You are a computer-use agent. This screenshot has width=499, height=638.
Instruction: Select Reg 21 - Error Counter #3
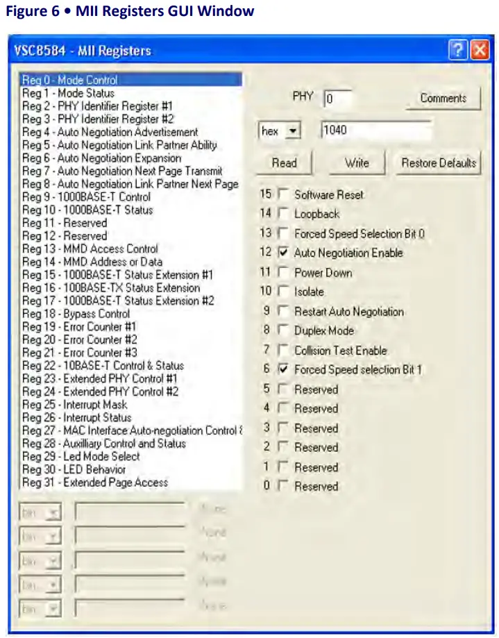pyautogui.click(x=131, y=353)
